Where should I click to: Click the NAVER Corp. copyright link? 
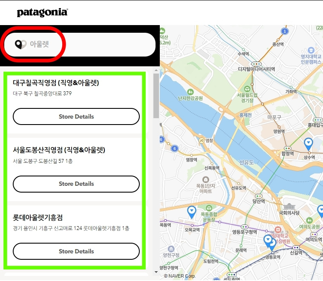click(x=180, y=276)
